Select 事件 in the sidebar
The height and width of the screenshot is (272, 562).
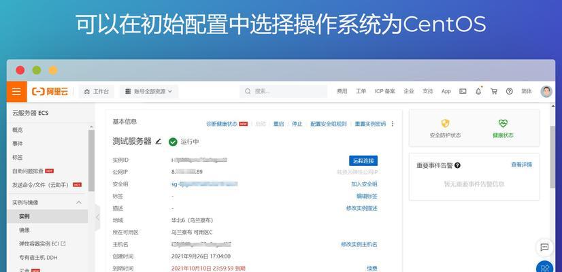click(x=18, y=143)
